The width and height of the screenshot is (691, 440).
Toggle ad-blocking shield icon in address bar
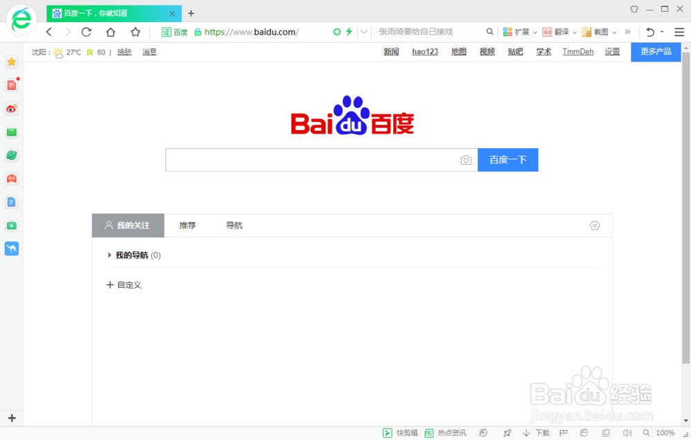point(337,32)
